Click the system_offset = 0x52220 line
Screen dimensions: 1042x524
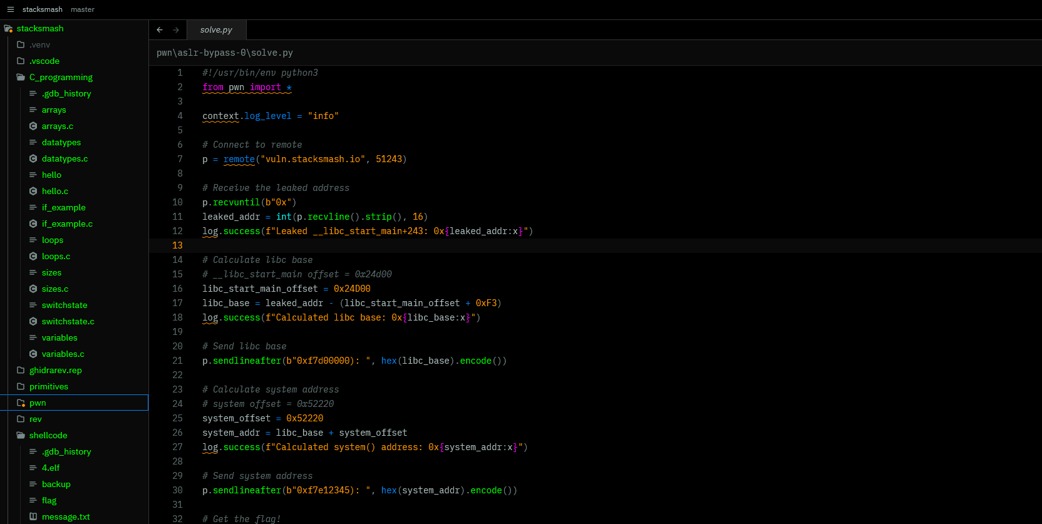[263, 418]
